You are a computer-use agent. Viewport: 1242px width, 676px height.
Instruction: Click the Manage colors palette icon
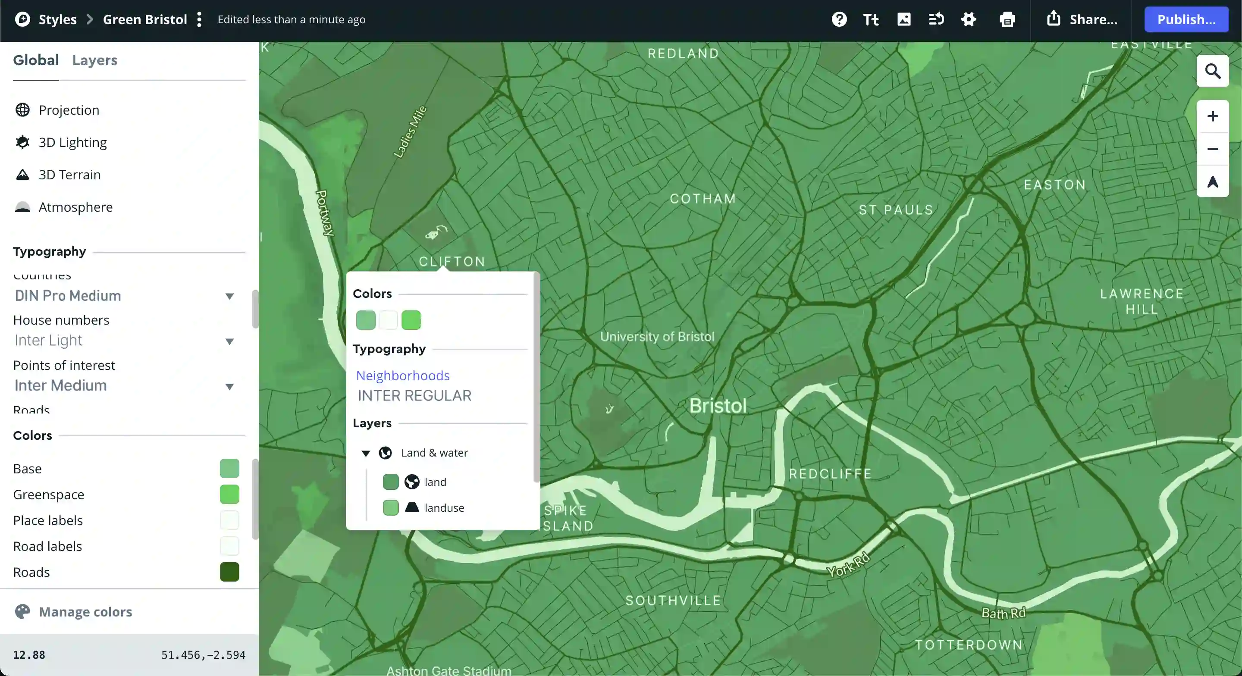coord(22,611)
